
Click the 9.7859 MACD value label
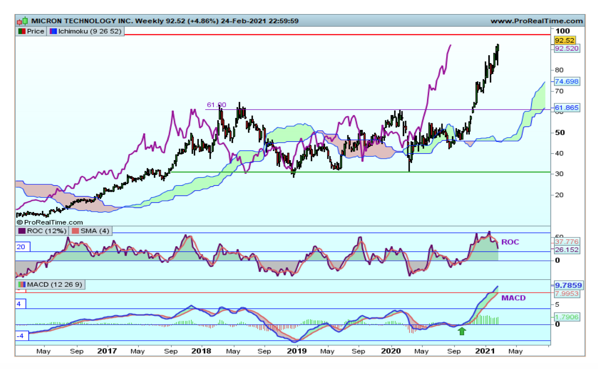(568, 285)
